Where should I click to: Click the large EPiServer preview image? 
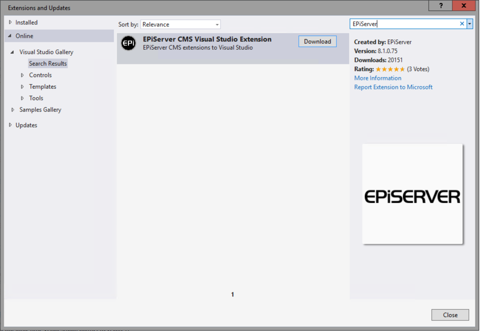[x=412, y=194]
